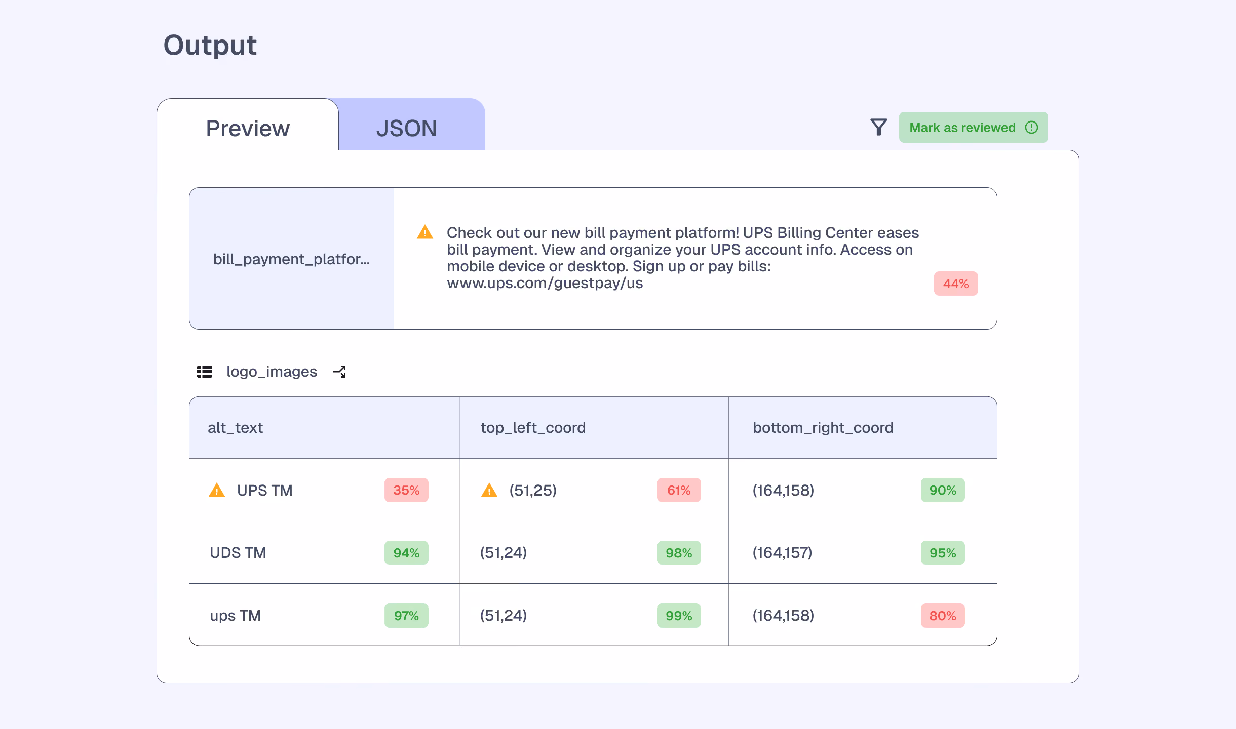The width and height of the screenshot is (1236, 729).
Task: Select the bill_payment_platfor... field label
Action: [291, 259]
